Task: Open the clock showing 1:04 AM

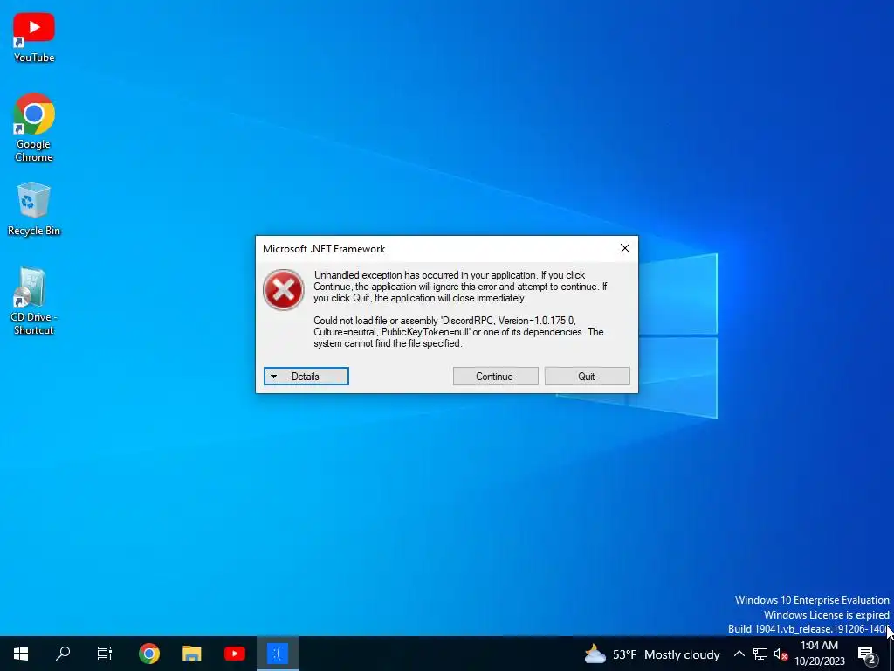Action: (x=819, y=654)
